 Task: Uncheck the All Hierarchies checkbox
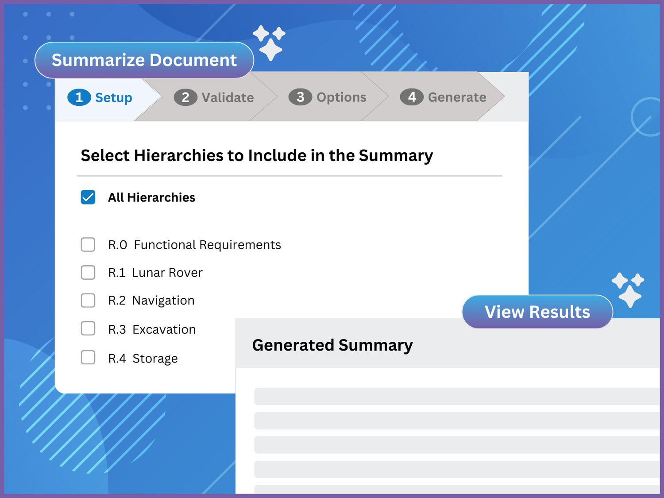(88, 197)
